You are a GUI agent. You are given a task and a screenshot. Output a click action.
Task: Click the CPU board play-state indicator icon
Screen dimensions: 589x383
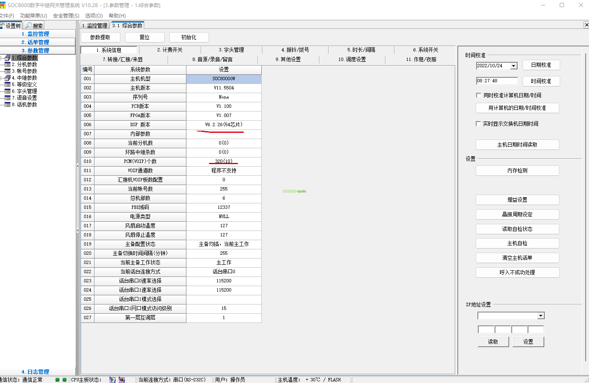(x=112, y=380)
